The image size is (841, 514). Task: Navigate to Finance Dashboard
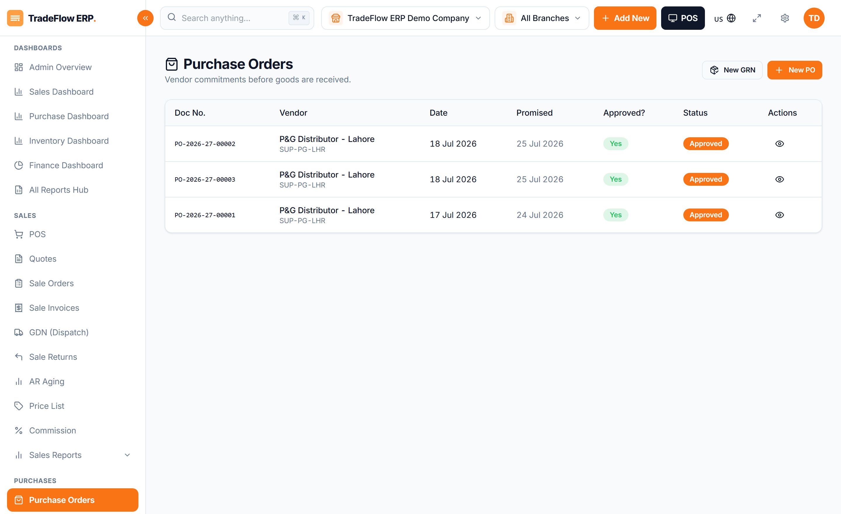[72, 165]
